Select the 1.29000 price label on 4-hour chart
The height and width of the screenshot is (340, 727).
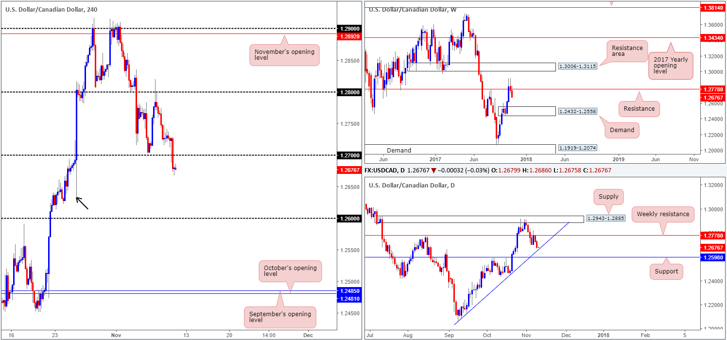pos(348,29)
